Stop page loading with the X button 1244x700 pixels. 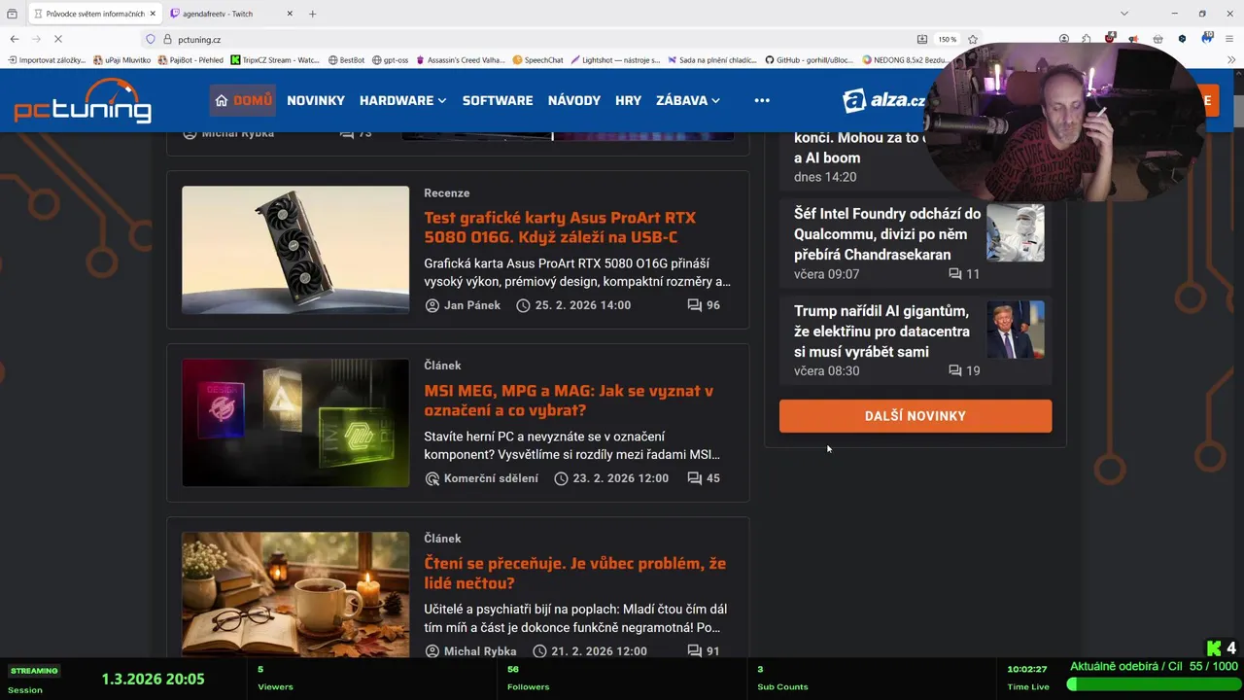pyautogui.click(x=58, y=39)
